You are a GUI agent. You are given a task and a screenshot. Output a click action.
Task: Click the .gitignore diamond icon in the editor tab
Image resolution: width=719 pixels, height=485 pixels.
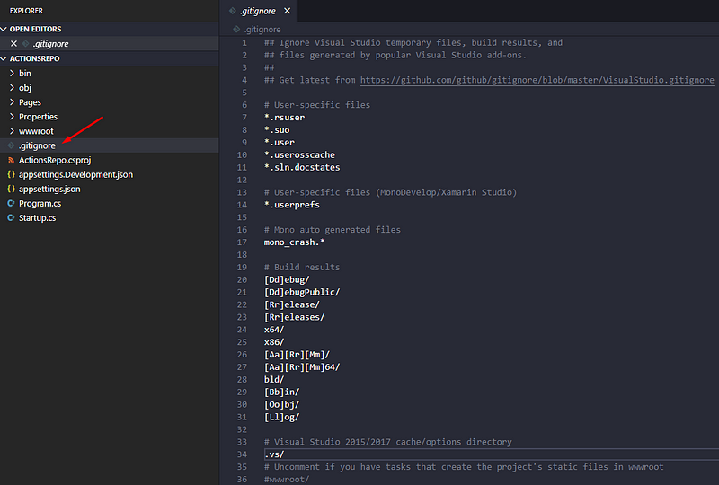pos(233,11)
